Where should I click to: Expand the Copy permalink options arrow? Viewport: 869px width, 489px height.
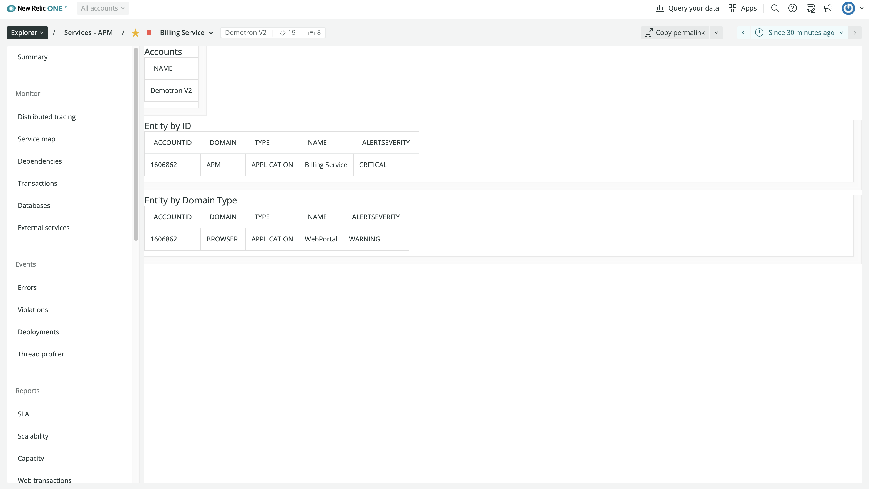tap(716, 33)
